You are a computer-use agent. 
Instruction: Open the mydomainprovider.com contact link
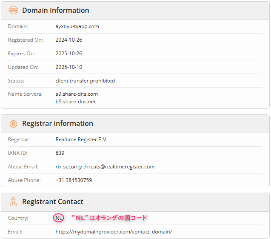pyautogui.click(x=114, y=232)
